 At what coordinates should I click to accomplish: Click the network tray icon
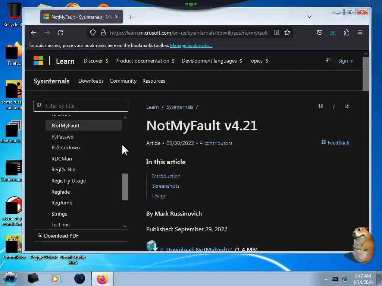tap(335, 279)
